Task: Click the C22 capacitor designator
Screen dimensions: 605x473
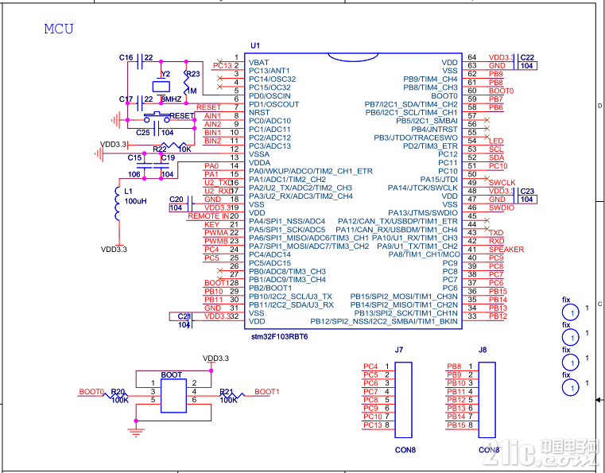Action: 527,57
